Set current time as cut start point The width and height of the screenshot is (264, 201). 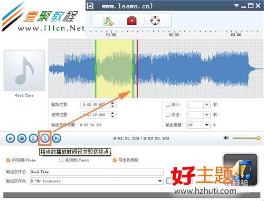[33, 138]
